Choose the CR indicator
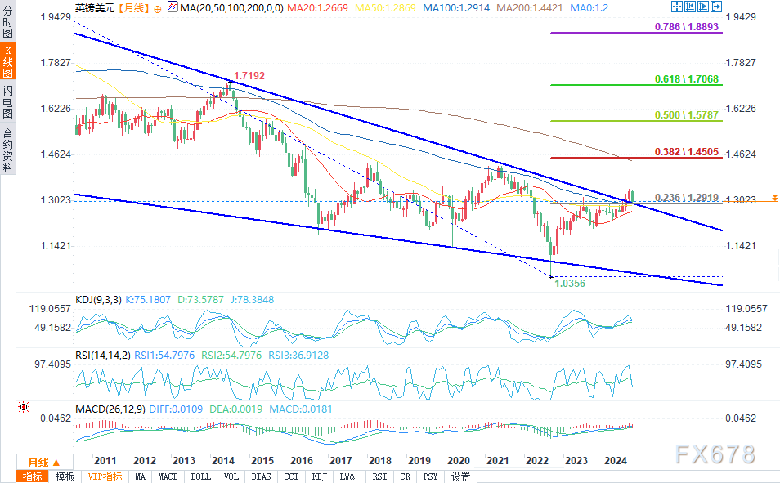The height and width of the screenshot is (483, 780). tap(406, 476)
